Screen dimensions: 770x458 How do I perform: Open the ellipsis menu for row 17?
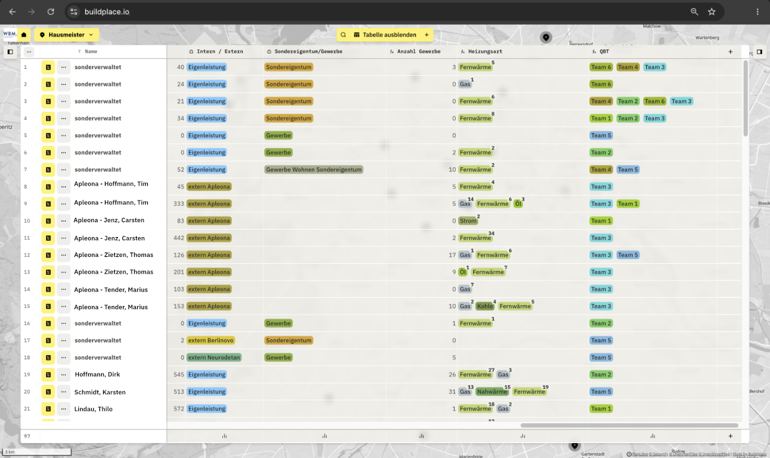63,341
